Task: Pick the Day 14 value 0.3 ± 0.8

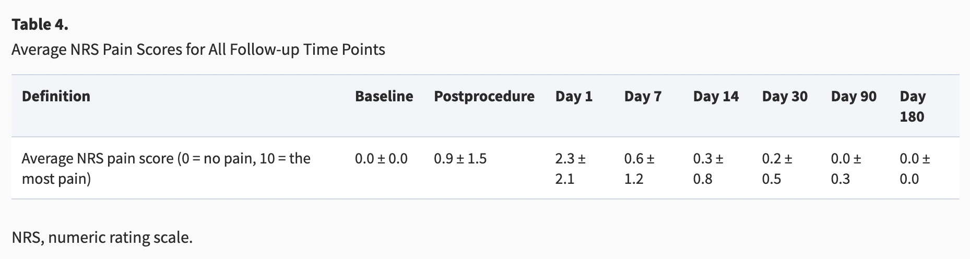Action: coord(708,168)
